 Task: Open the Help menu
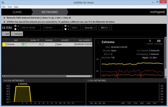pos(16,7)
